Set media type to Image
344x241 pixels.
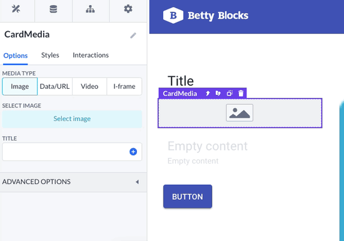pos(20,86)
